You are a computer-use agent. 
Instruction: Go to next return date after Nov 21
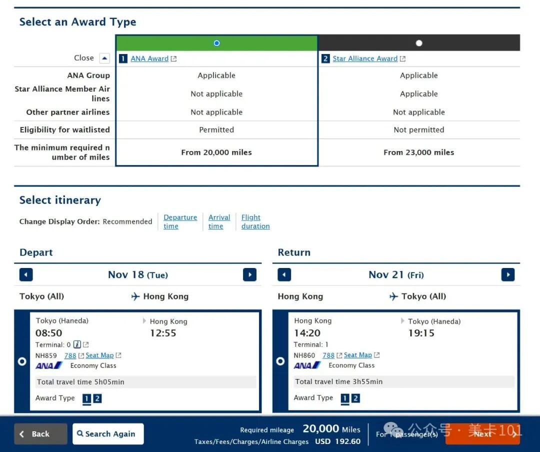tap(508, 275)
